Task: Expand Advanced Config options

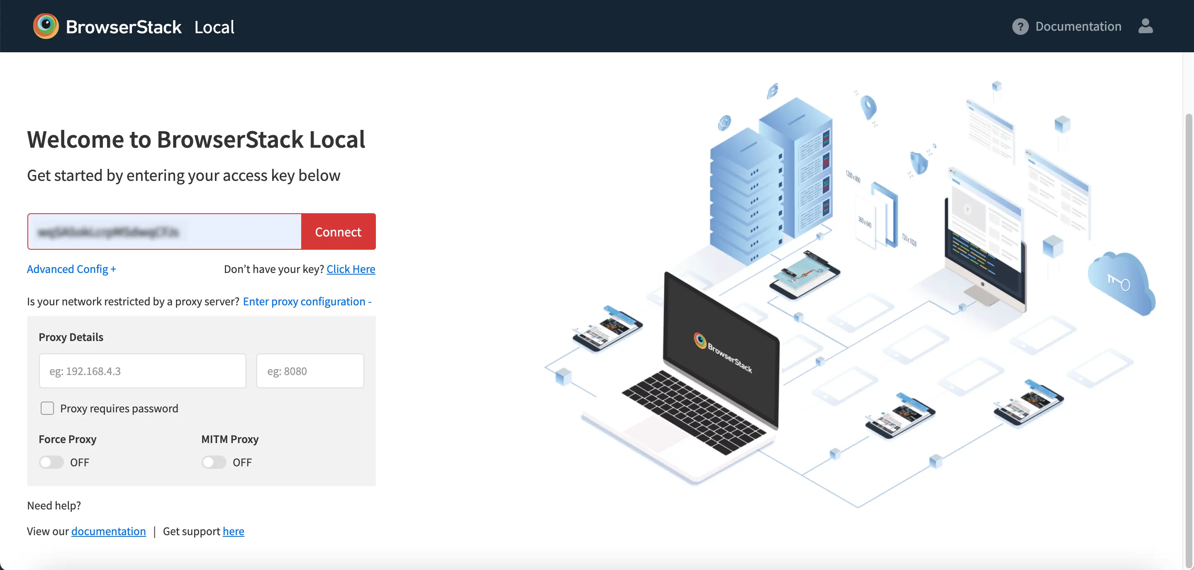Action: (71, 269)
